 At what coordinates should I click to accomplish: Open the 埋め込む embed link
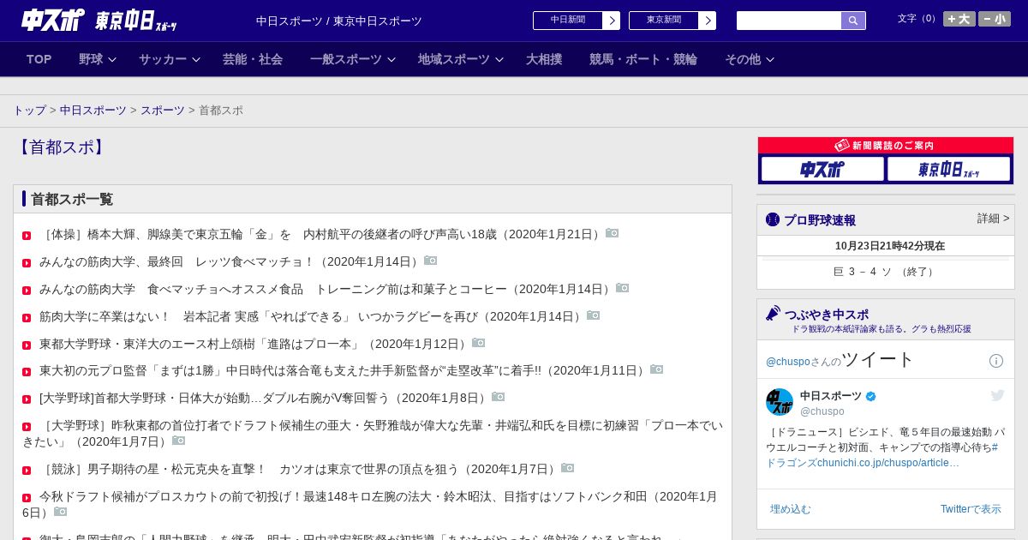(x=790, y=509)
